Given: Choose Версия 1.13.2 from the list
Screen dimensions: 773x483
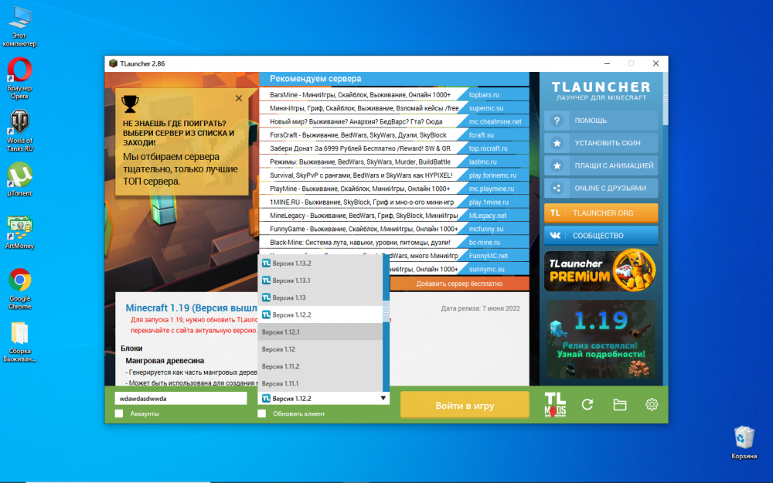Looking at the screenshot, I should click(x=320, y=264).
